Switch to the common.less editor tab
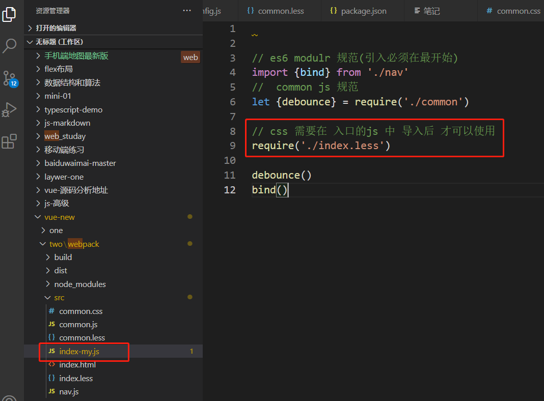The image size is (544, 401). tap(280, 11)
